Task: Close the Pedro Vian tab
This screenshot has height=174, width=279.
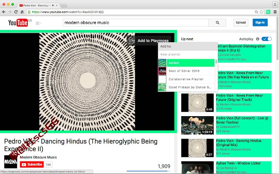Action: (x=57, y=6)
